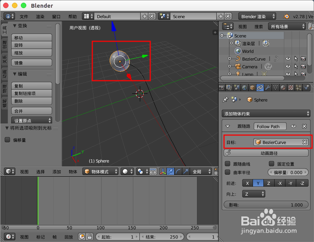
Task: Enable the 固定位置 checkbox
Action: click(x=272, y=164)
